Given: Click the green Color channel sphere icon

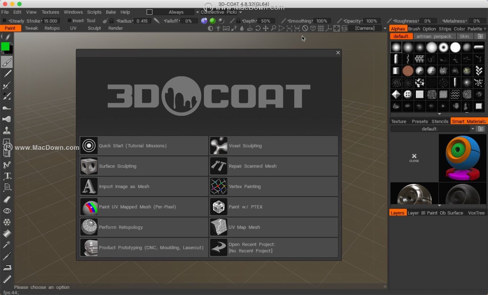Looking at the screenshot, I should pos(213,21).
